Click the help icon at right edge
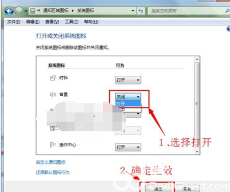 [228, 29]
